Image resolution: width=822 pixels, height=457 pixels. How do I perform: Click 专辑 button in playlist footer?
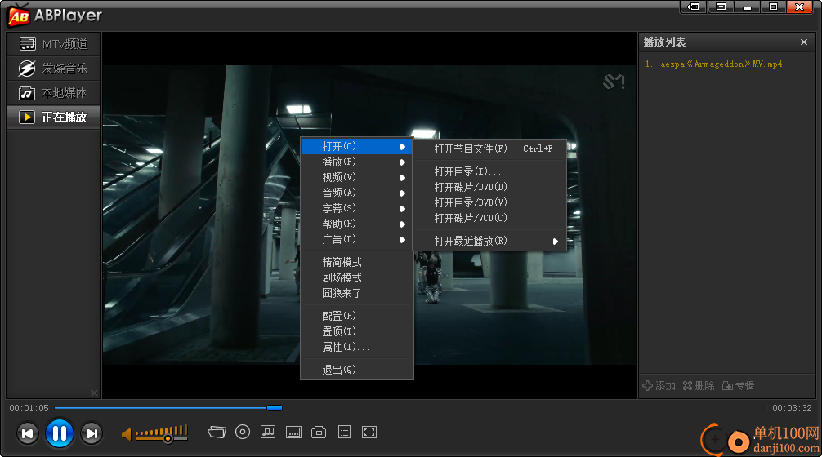[738, 386]
